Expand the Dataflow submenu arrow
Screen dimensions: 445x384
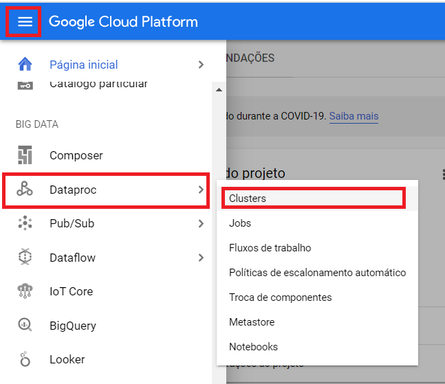point(201,258)
